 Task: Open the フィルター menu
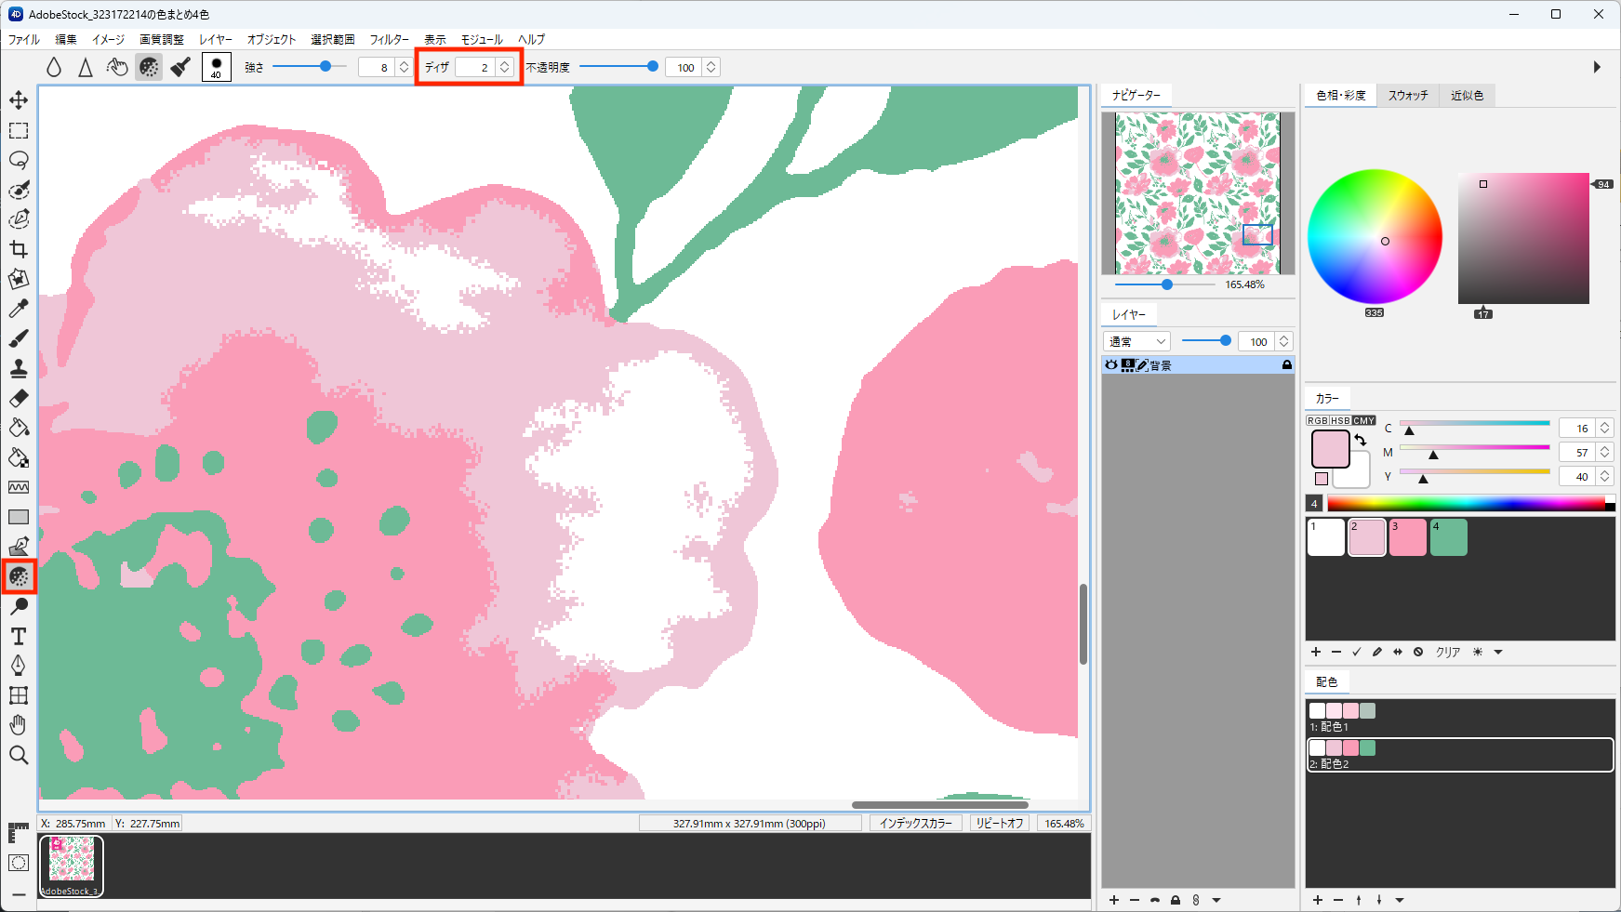pyautogui.click(x=389, y=40)
